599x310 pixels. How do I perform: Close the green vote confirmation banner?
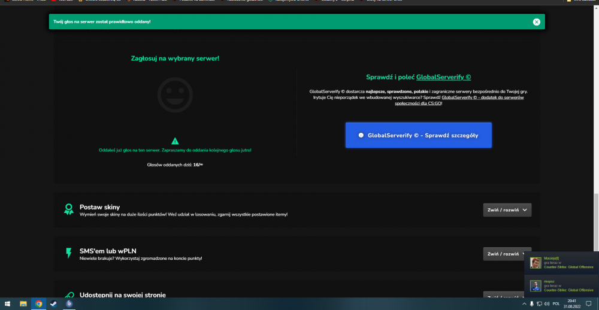click(x=536, y=22)
